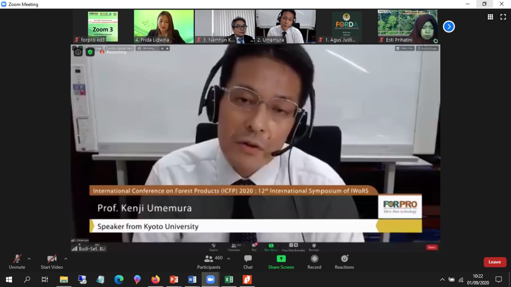The image size is (511, 287).
Task: Show next participants with the blue arrow
Action: point(449,27)
